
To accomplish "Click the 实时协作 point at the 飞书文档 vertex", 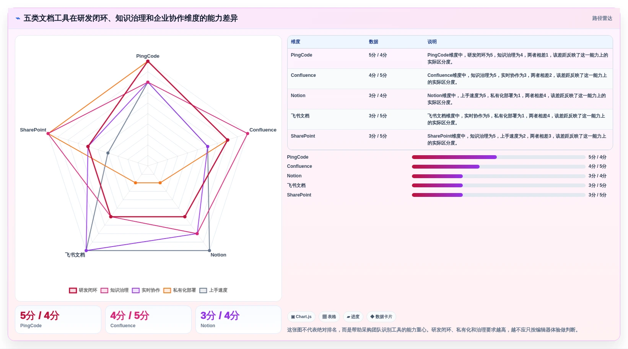I will pyautogui.click(x=86, y=251).
